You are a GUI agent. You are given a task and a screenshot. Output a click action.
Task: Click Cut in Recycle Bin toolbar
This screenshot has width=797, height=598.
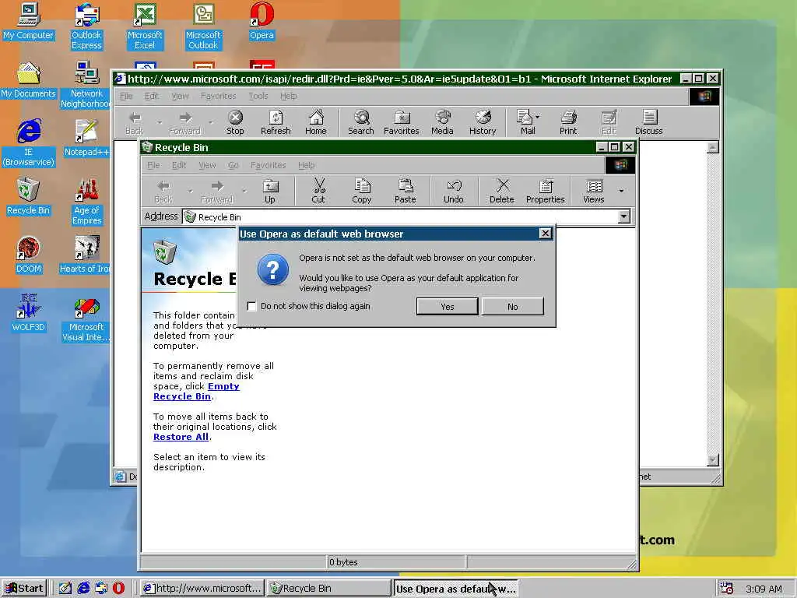coord(318,192)
